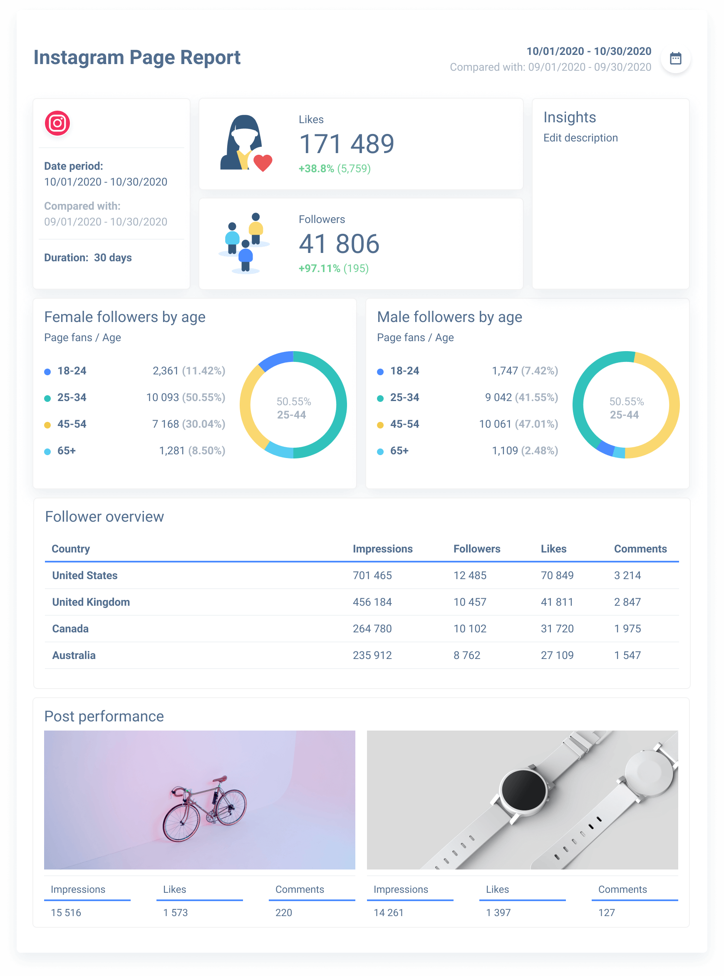
Task: Click bicycle post Comments value 220
Action: (283, 913)
